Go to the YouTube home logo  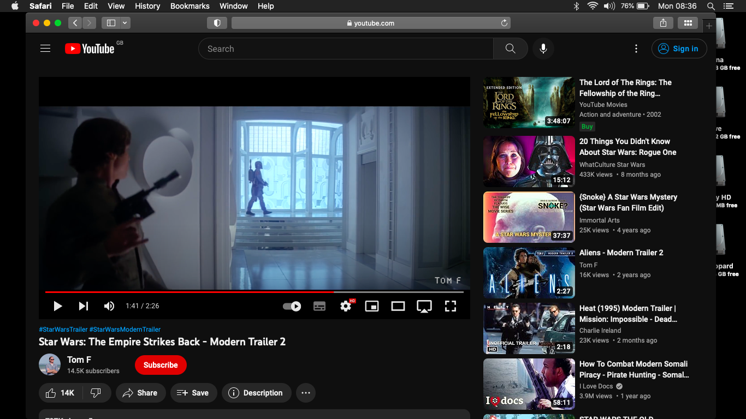point(90,49)
